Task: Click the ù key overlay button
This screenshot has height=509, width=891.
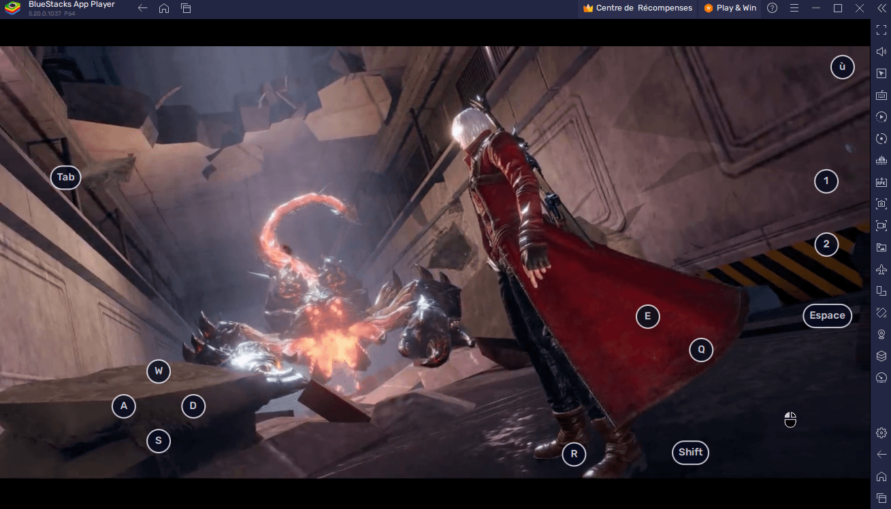Action: coord(842,67)
